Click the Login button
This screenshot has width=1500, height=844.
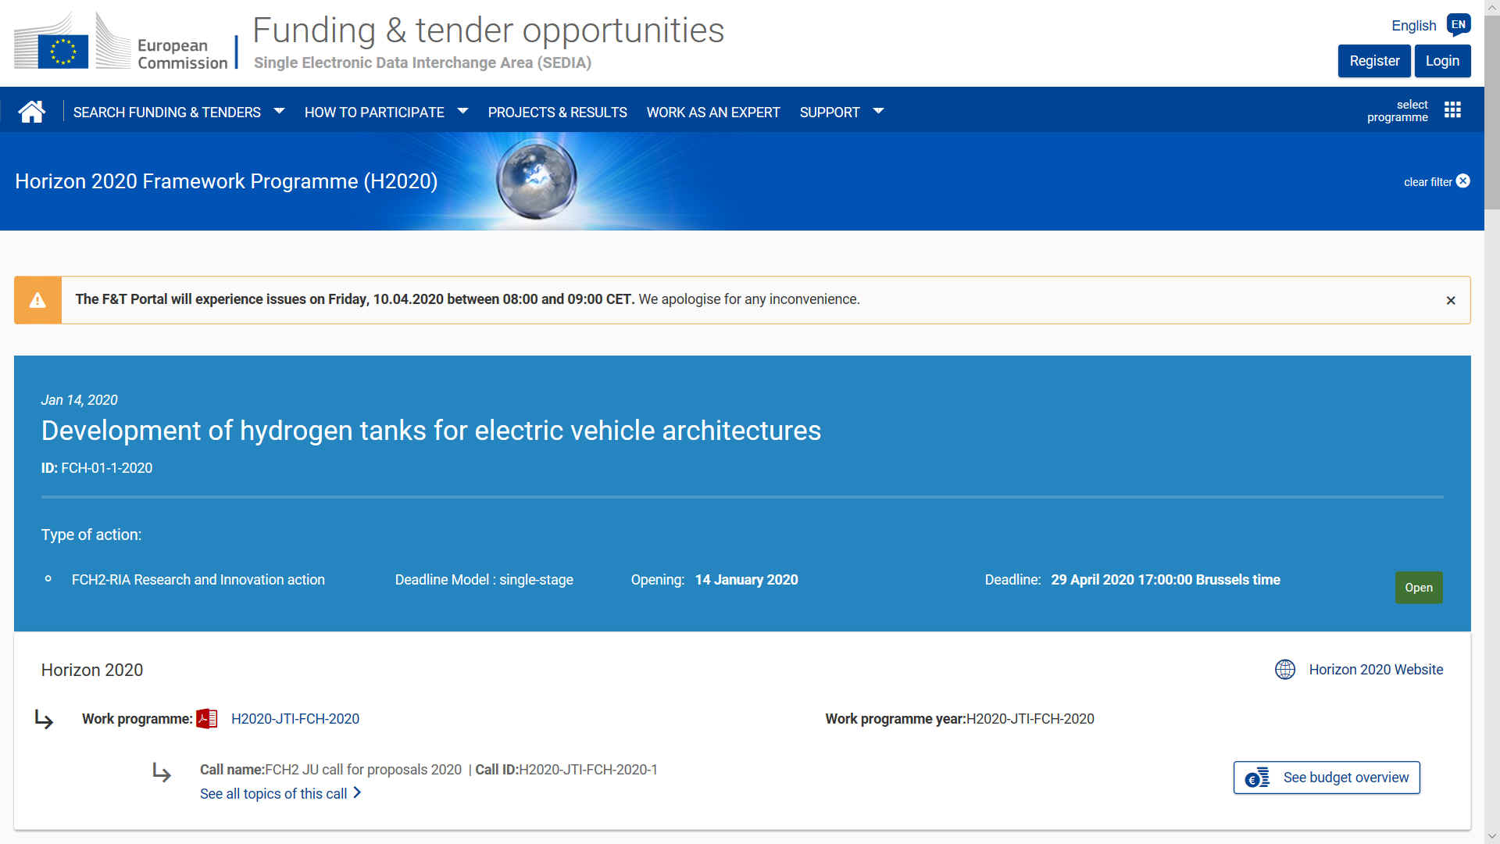pos(1442,61)
